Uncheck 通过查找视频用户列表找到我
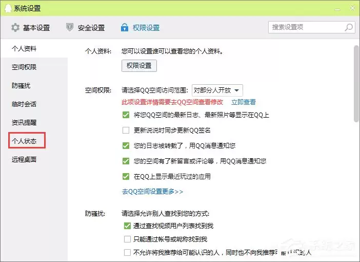Screen dimensions: 360x262 127,226
